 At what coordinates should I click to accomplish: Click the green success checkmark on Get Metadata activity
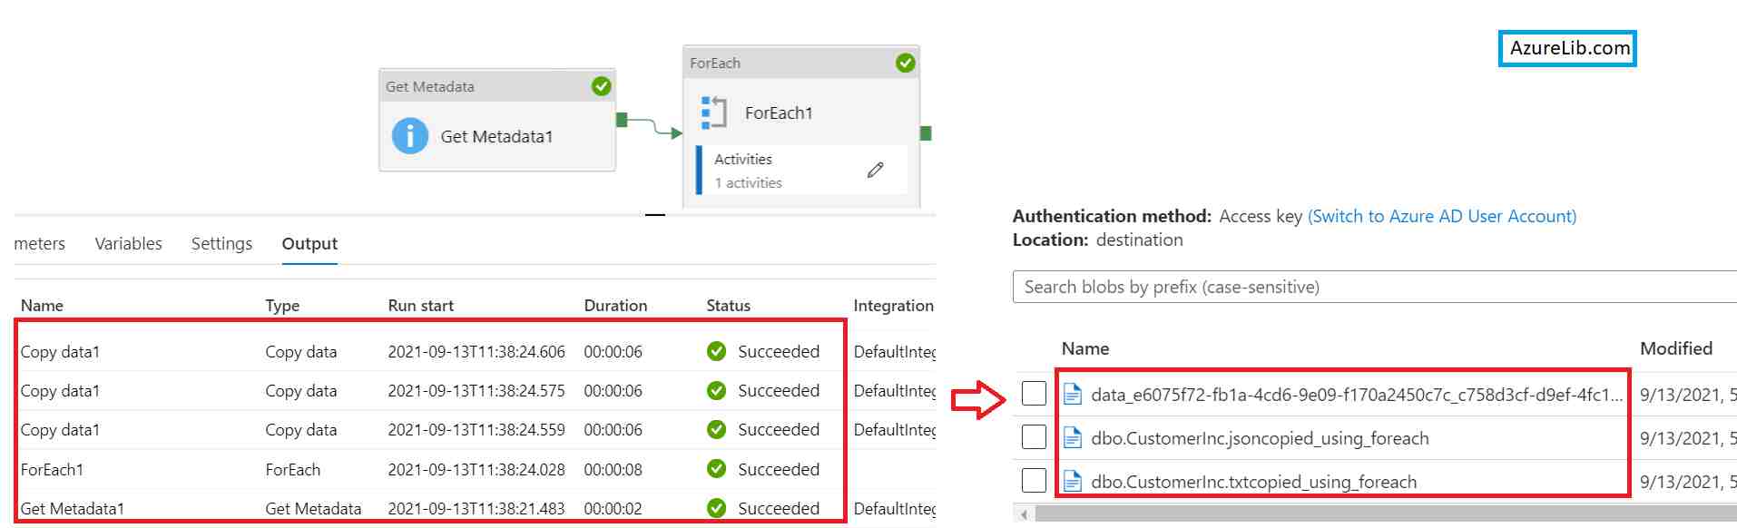tap(601, 86)
